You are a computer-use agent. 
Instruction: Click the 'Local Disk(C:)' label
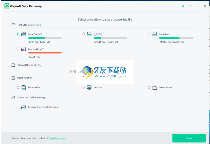pos(35,34)
